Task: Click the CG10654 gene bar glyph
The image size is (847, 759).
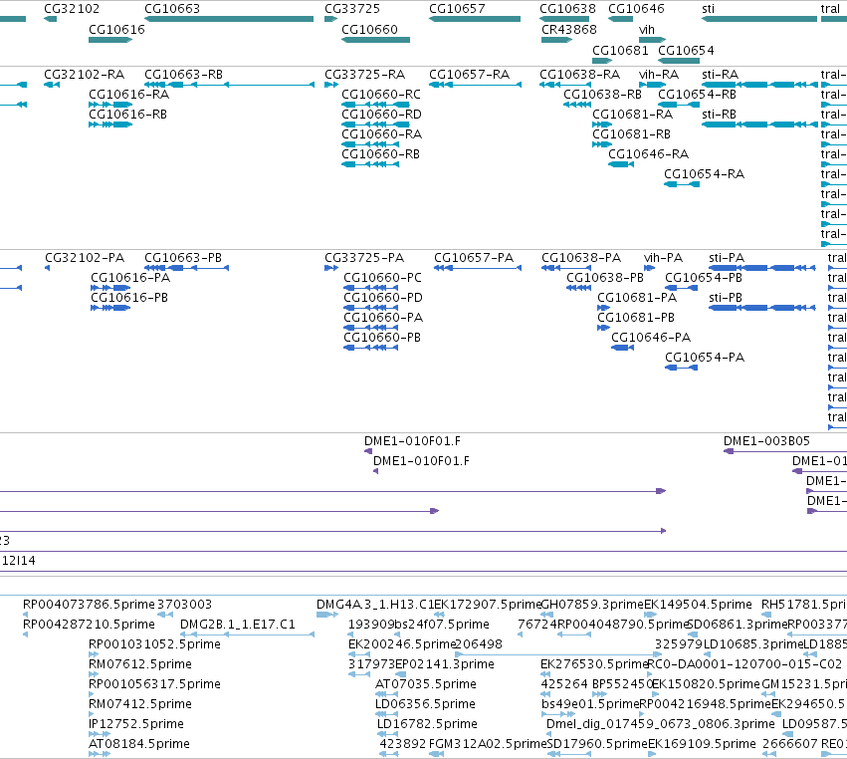Action: click(679, 61)
